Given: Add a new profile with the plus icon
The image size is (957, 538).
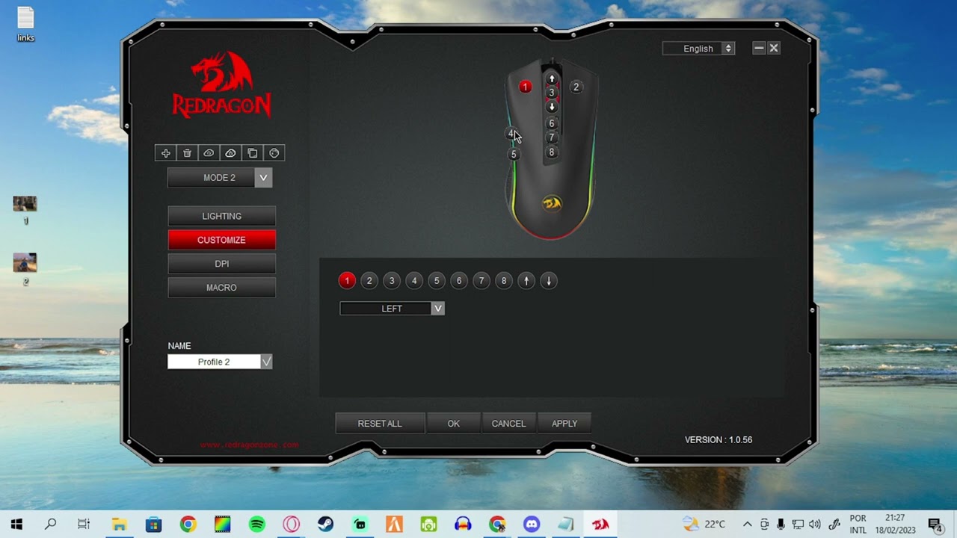Looking at the screenshot, I should [x=166, y=153].
